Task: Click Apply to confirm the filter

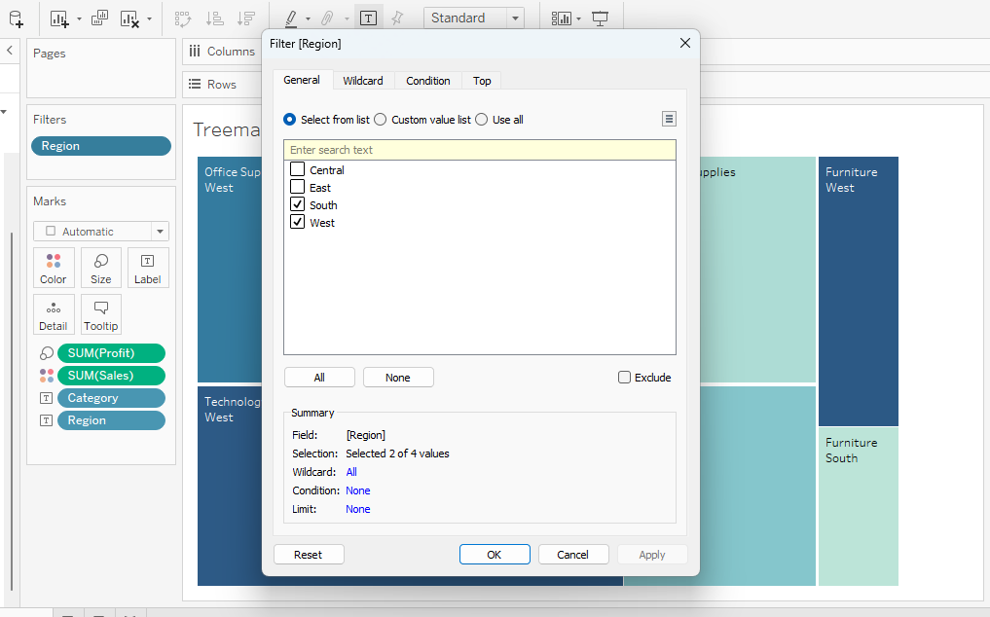Action: pos(652,554)
